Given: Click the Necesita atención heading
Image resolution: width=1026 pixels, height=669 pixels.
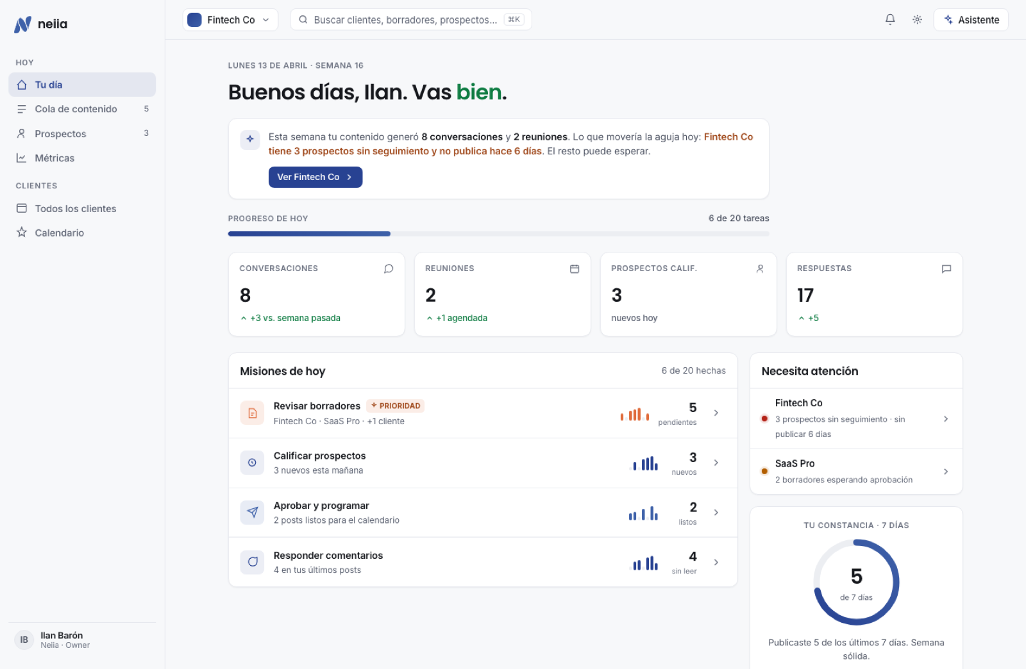Looking at the screenshot, I should tap(810, 371).
